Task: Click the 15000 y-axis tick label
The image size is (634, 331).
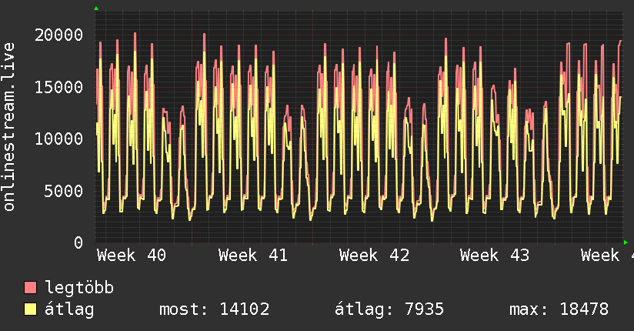Action: [58, 87]
